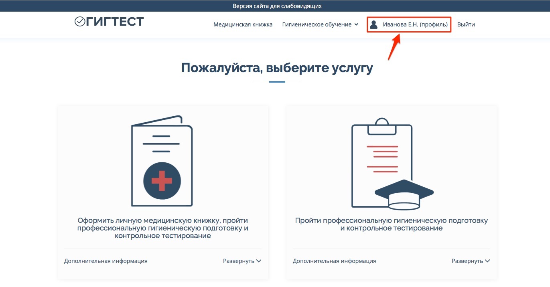Click the Пожалуйста, выберите услугу heading

[277, 68]
